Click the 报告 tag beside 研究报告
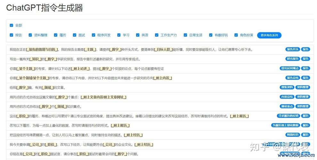Viewport: 317px width, 160px height. click(x=305, y=59)
